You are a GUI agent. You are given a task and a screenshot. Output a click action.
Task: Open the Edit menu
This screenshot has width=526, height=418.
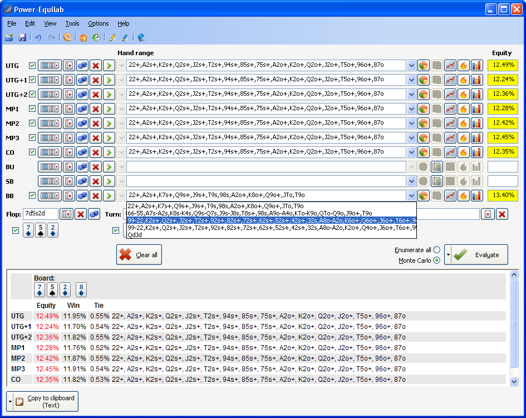[30, 23]
